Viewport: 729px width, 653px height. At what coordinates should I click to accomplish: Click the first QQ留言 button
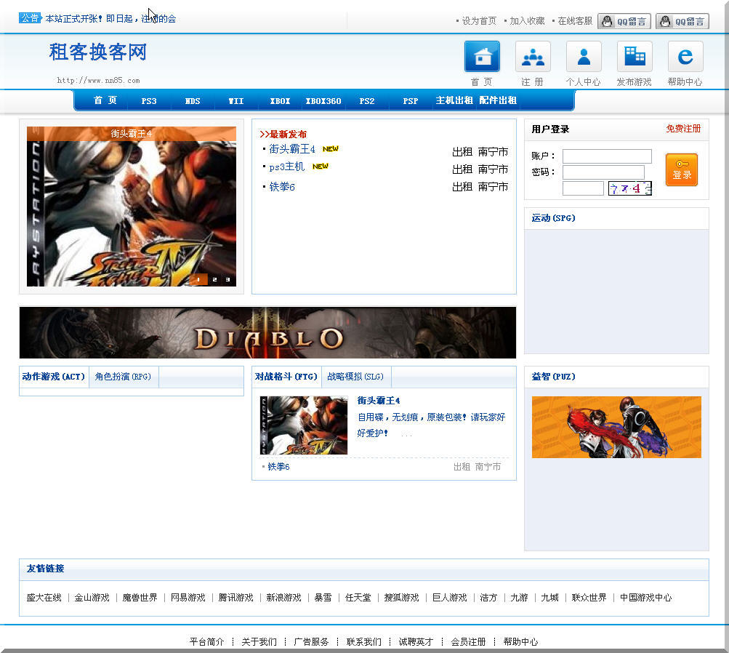[624, 22]
